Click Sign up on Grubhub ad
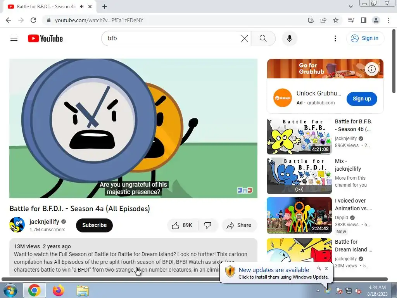Image resolution: width=397 pixels, height=298 pixels. click(x=362, y=99)
